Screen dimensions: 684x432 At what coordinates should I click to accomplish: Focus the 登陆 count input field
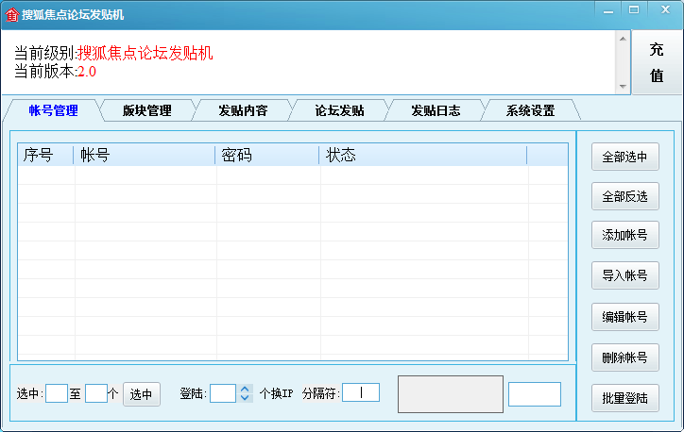point(223,393)
